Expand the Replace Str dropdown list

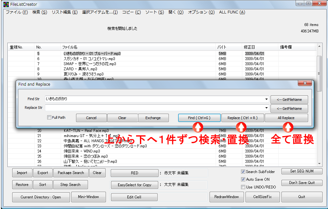pyautogui.click(x=266, y=108)
